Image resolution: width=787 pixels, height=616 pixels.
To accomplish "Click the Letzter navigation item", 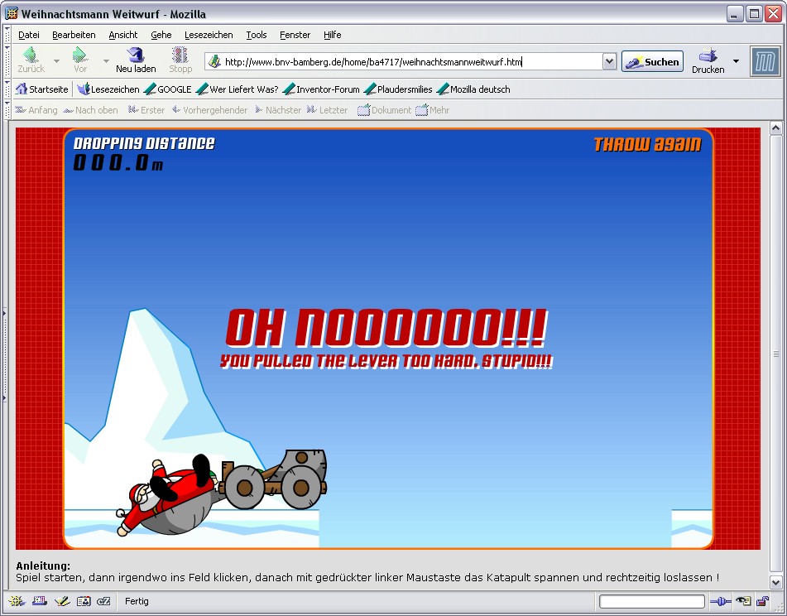I will click(x=327, y=110).
